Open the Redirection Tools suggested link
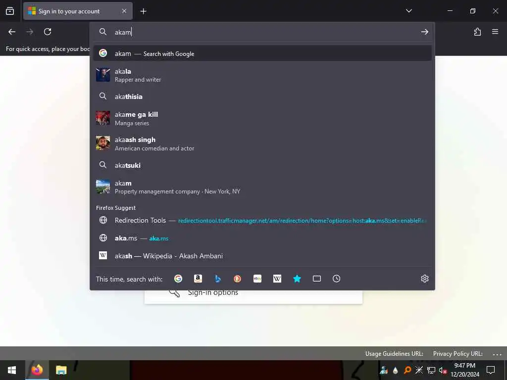Screen dimensions: 507x380 tap(262, 220)
